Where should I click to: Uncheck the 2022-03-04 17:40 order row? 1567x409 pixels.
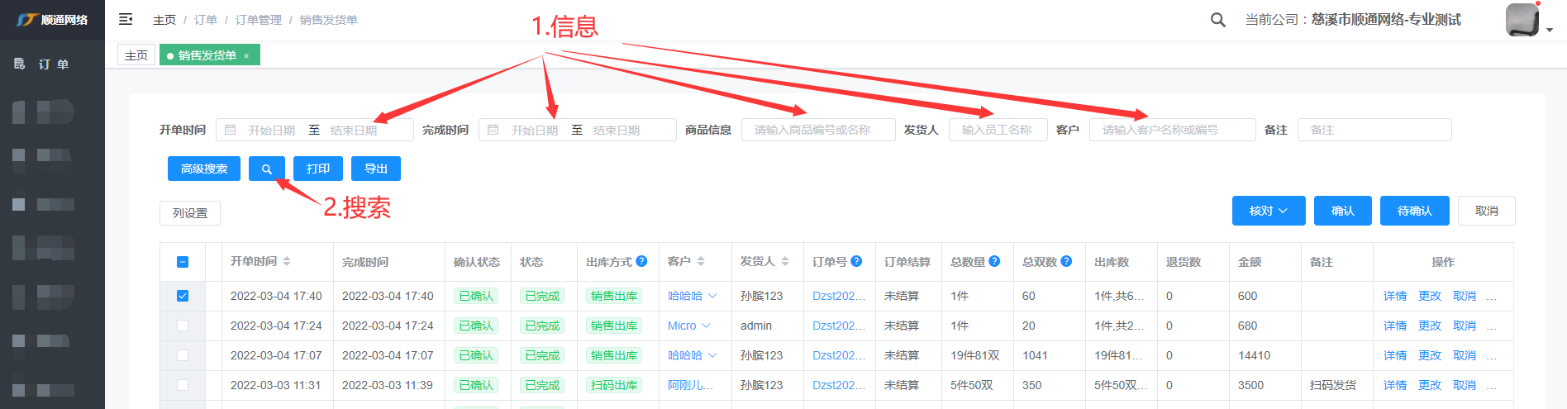[x=183, y=296]
